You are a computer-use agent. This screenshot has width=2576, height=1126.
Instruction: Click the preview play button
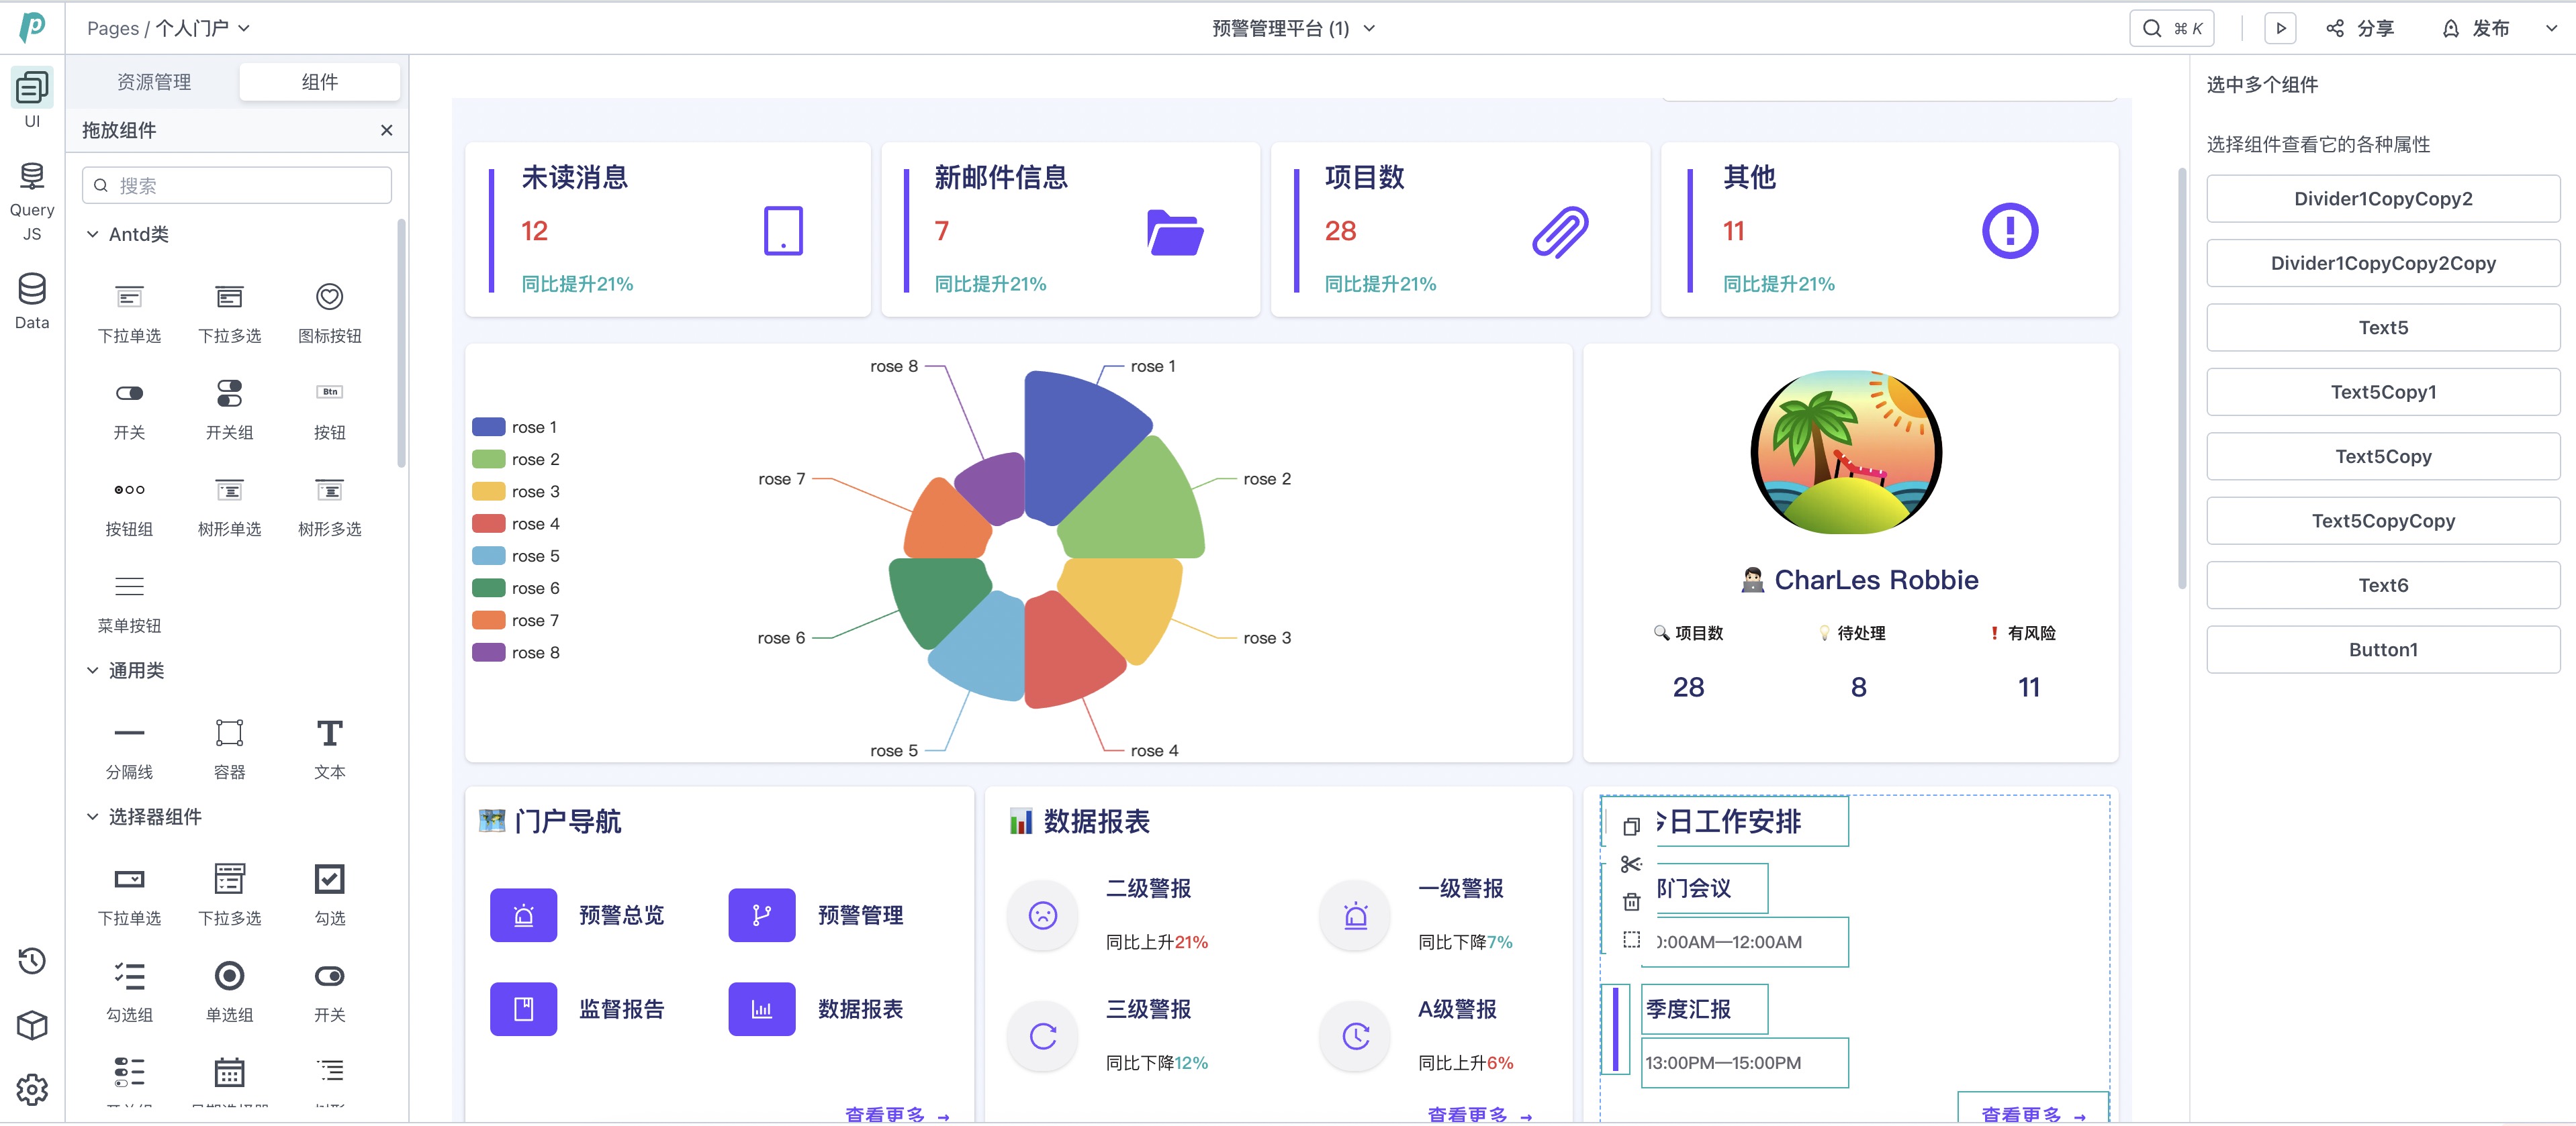click(x=2280, y=29)
